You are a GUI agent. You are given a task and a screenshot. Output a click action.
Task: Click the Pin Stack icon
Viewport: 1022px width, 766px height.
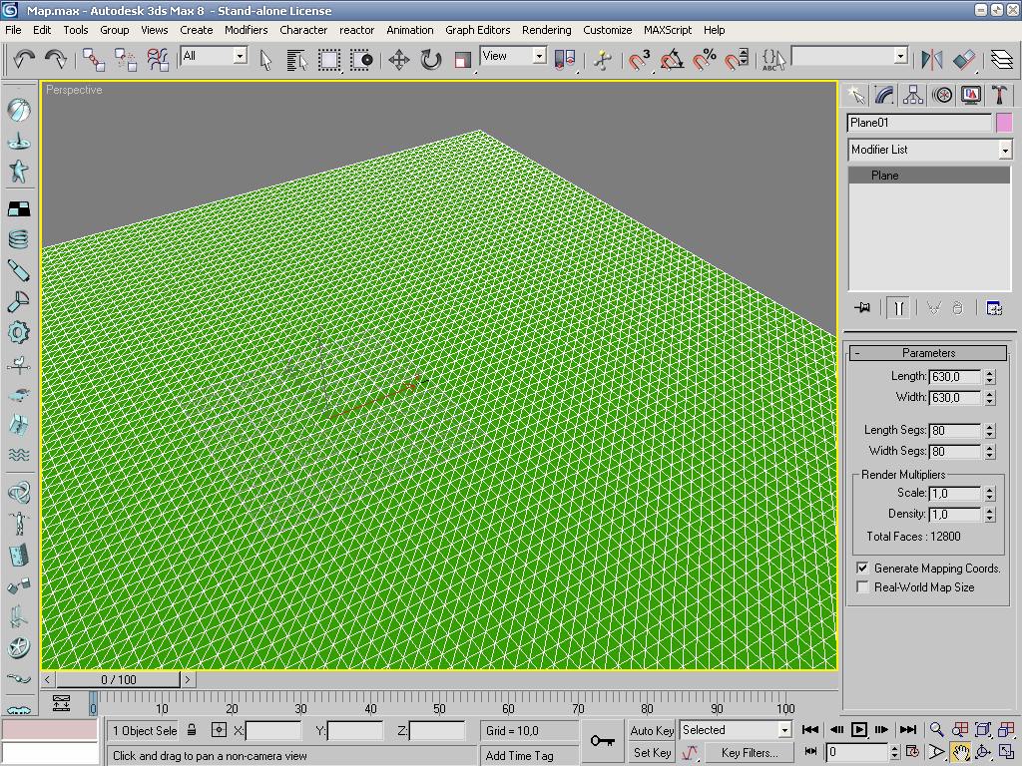click(862, 307)
